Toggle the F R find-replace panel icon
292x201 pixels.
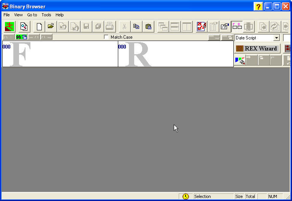237,27
